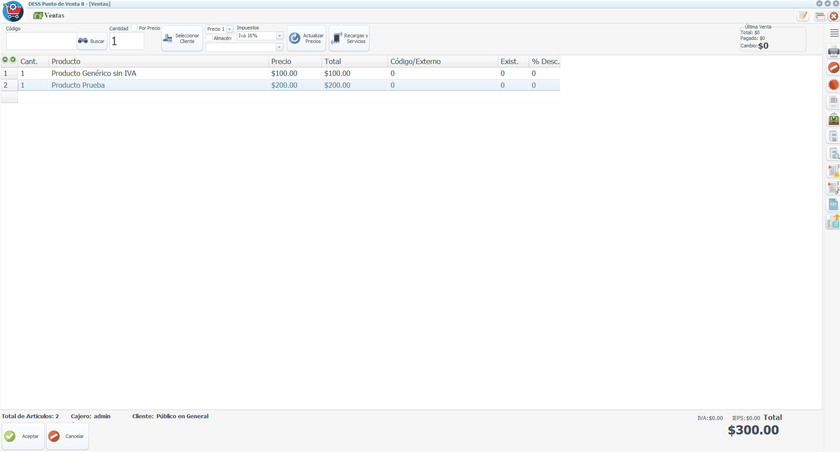Click the document with magnifier icon in sidebar

tap(833, 153)
